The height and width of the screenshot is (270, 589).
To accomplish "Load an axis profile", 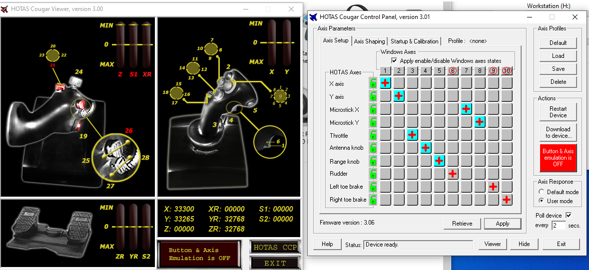I will point(558,55).
